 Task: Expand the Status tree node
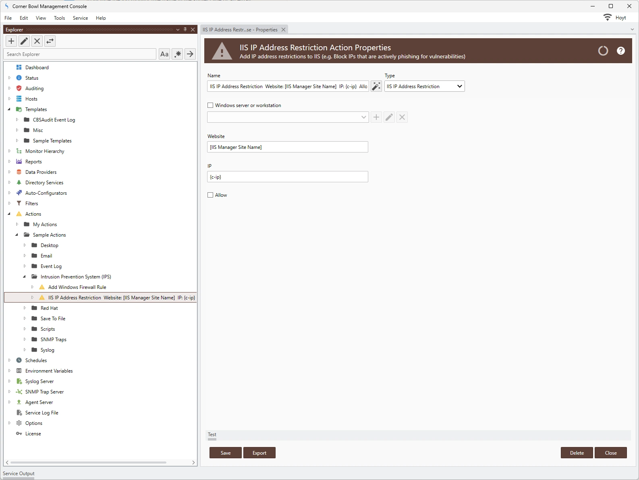coord(9,78)
